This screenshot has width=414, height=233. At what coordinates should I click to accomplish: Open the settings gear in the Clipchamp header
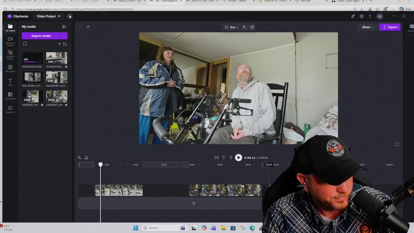[x=362, y=16]
